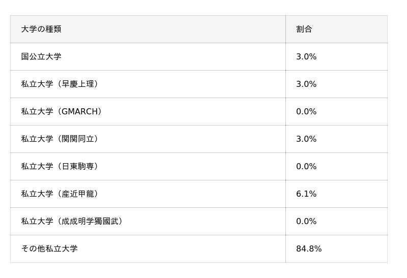Click the 私立大学 prefix in the 成成明学獨國武 row
Image resolution: width=407 pixels, height=278 pixels.
(37, 222)
